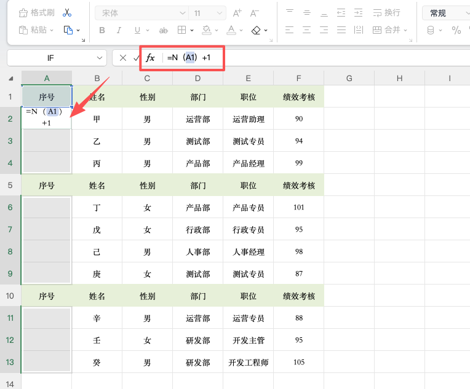
Task: Toggle Wrap Text (换行)
Action: click(x=387, y=12)
